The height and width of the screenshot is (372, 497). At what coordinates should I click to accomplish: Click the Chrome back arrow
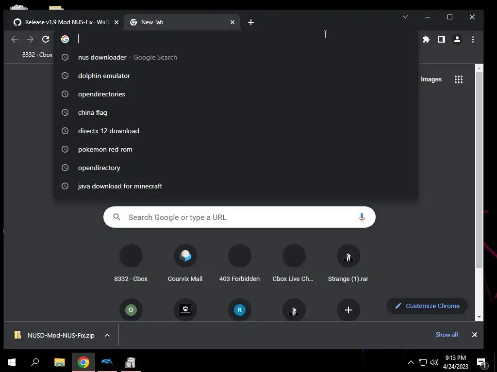pos(15,39)
